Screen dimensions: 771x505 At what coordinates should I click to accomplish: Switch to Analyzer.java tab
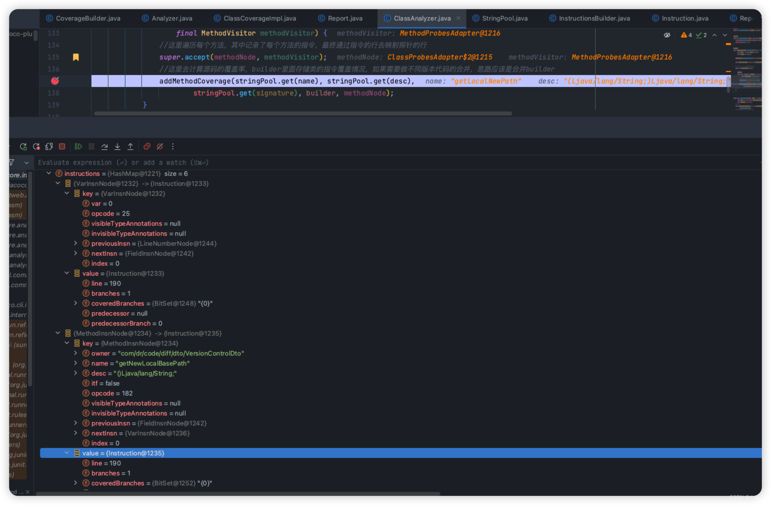(x=167, y=18)
